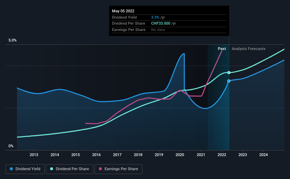This screenshot has width=290, height=179.
Task: Click the 5.0% y-axis label
Action: (x=13, y=40)
